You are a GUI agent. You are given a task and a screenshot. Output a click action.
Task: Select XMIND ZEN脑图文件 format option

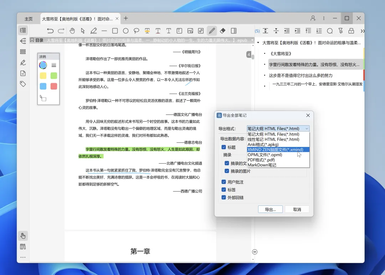click(x=278, y=149)
